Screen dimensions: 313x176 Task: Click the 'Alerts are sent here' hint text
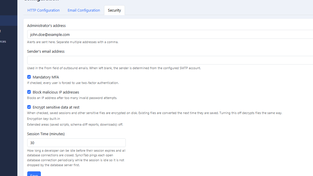[73, 42]
